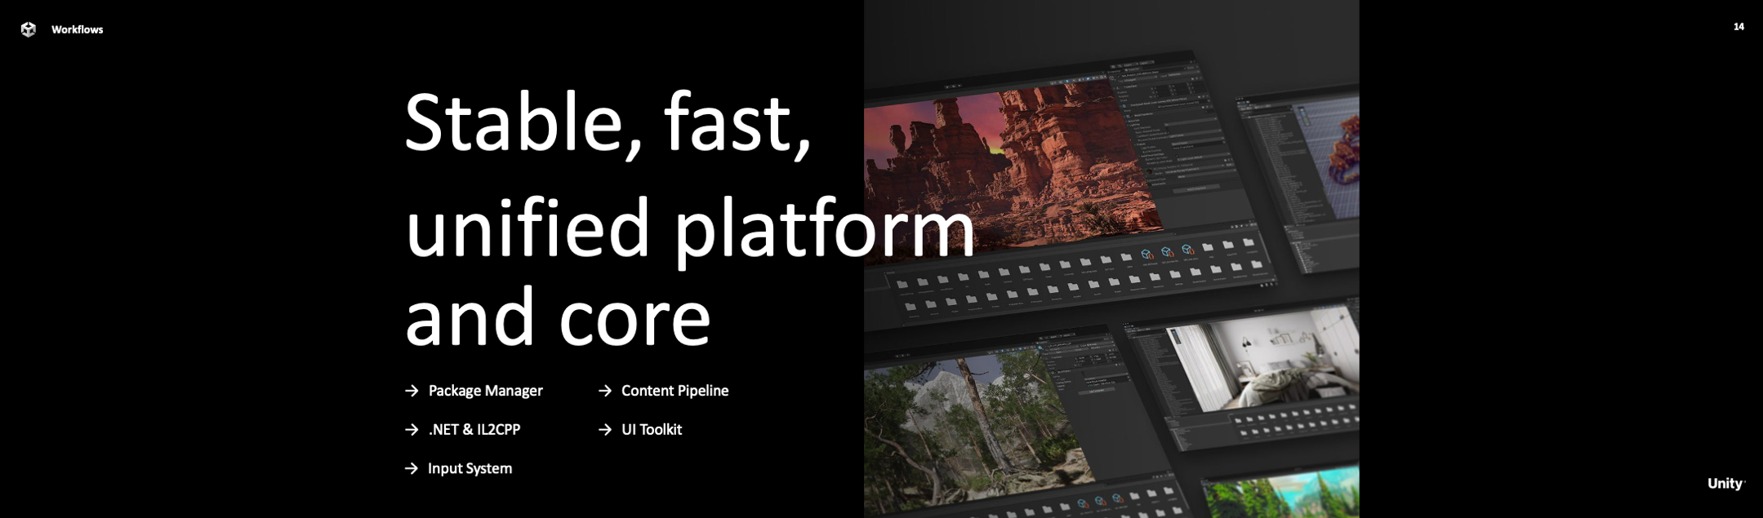
Task: Open the Content Pipeline item
Action: pos(674,391)
